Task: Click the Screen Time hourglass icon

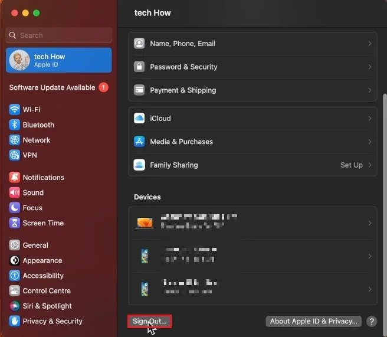Action: click(15, 223)
